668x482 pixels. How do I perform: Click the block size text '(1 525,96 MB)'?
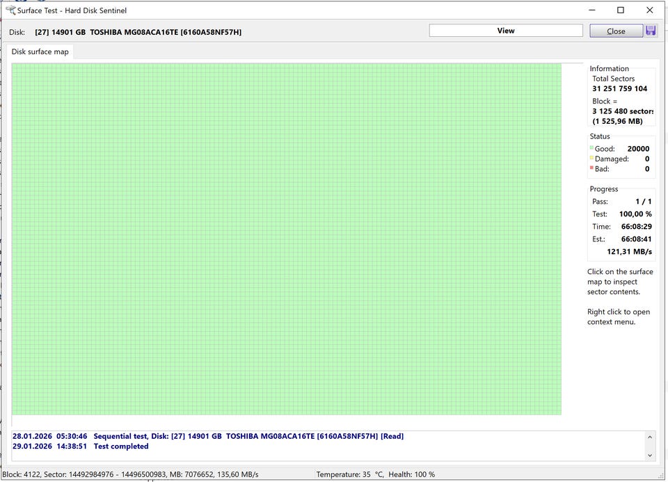coord(617,121)
